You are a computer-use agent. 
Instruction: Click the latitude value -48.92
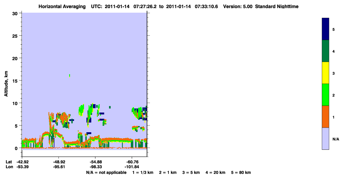point(59,162)
